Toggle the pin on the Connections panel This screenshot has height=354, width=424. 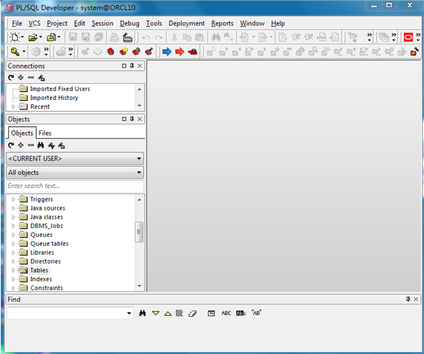pos(132,66)
